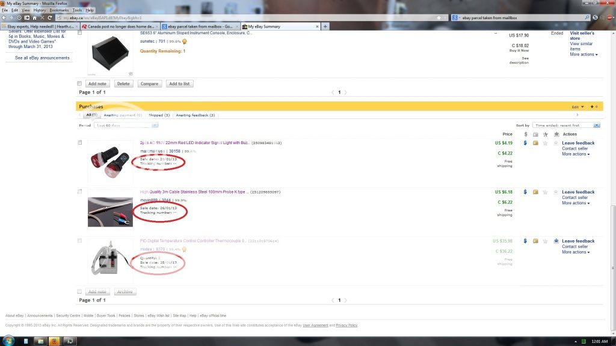Expand More actions for the Red LED item
Screen dimensions: 616x346
pos(576,154)
